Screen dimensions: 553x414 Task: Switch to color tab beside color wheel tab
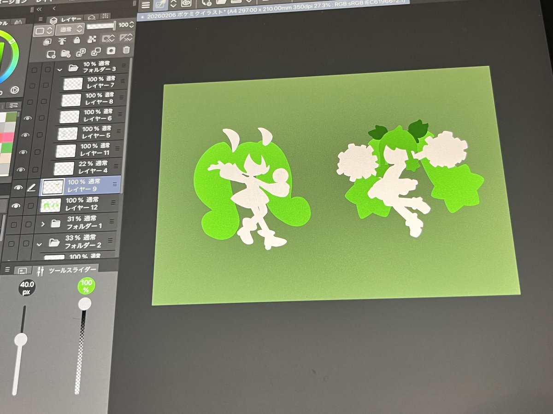click(x=18, y=22)
